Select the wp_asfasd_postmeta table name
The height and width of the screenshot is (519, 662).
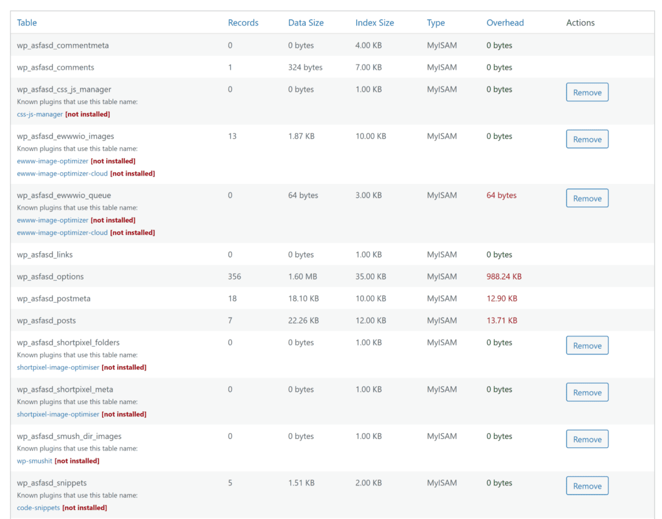click(54, 298)
